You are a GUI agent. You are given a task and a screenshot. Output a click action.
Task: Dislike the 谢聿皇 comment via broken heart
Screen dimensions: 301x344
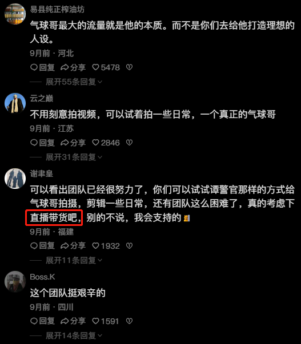129,246
